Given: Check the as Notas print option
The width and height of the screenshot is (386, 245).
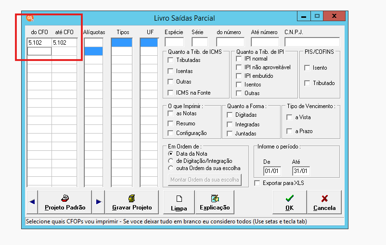Looking at the screenshot, I should coord(170,113).
